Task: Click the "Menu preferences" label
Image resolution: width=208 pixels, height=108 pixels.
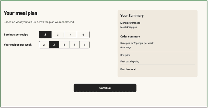Action: [130, 23]
